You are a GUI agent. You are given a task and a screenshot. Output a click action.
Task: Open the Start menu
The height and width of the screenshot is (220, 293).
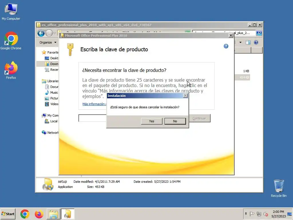[x=8, y=214]
